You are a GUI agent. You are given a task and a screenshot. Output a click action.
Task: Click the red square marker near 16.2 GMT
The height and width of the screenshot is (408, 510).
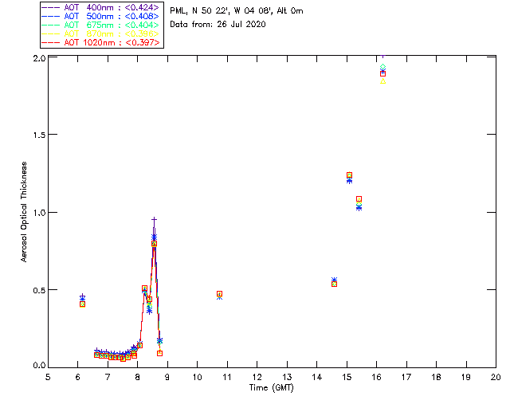click(382, 73)
